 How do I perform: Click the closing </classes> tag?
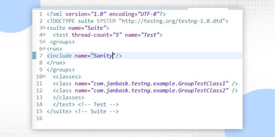click(x=68, y=97)
